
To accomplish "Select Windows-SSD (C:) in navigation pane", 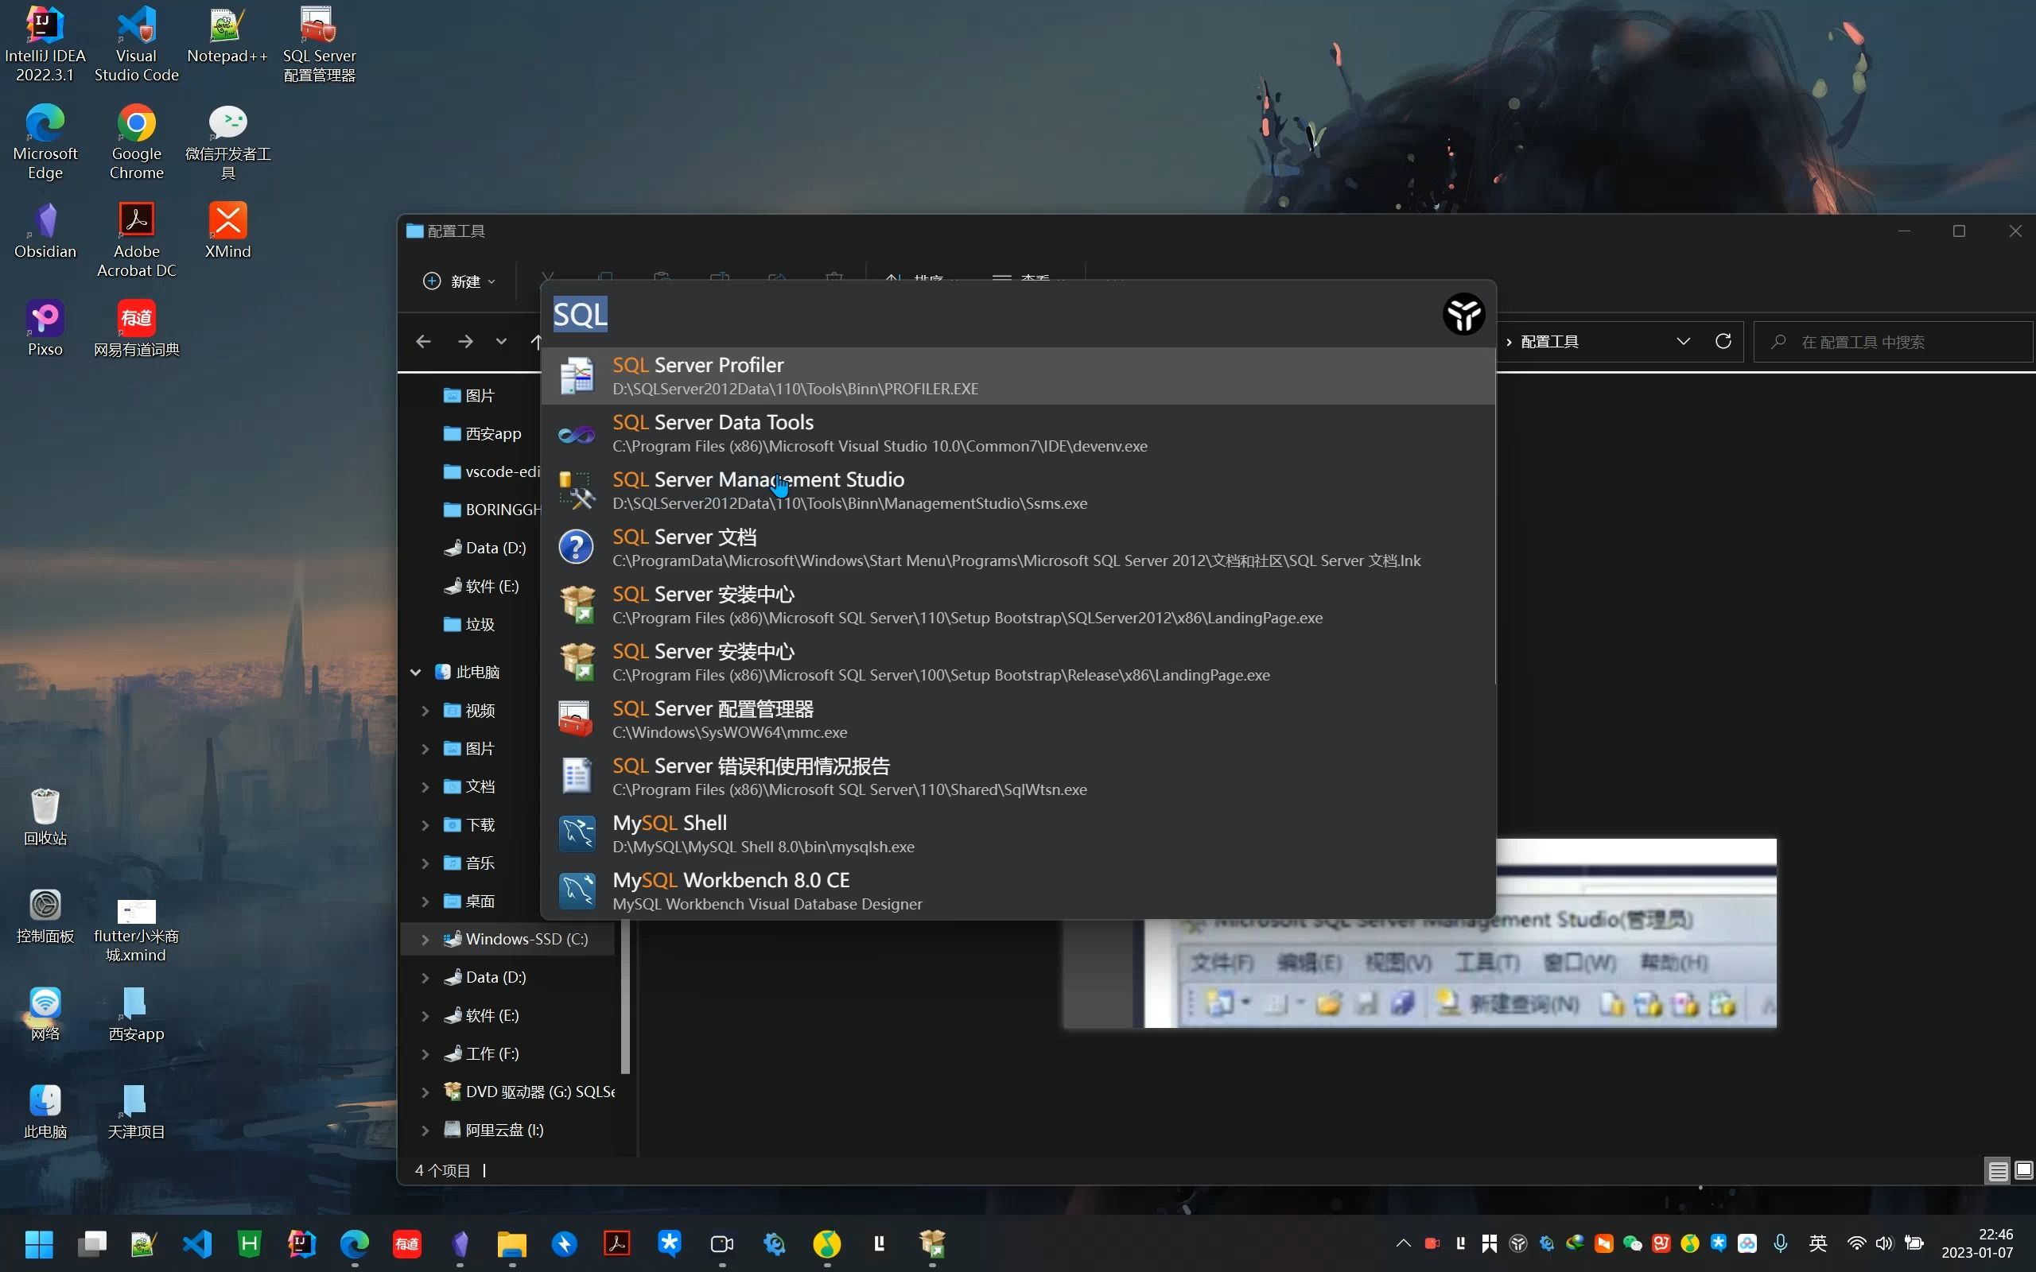I will [515, 940].
